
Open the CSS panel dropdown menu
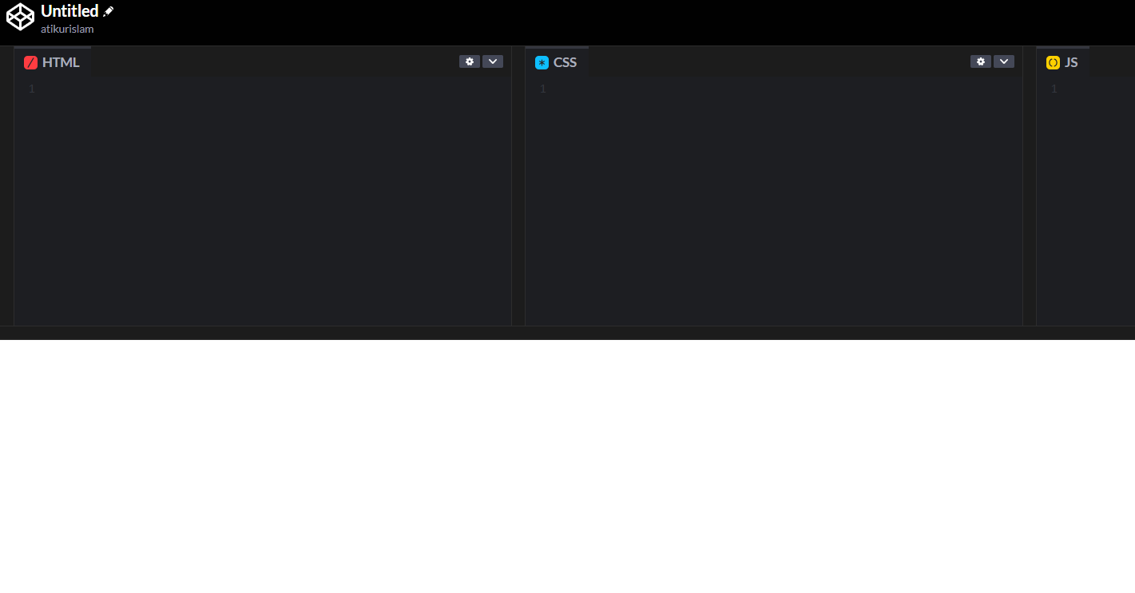tap(1004, 61)
